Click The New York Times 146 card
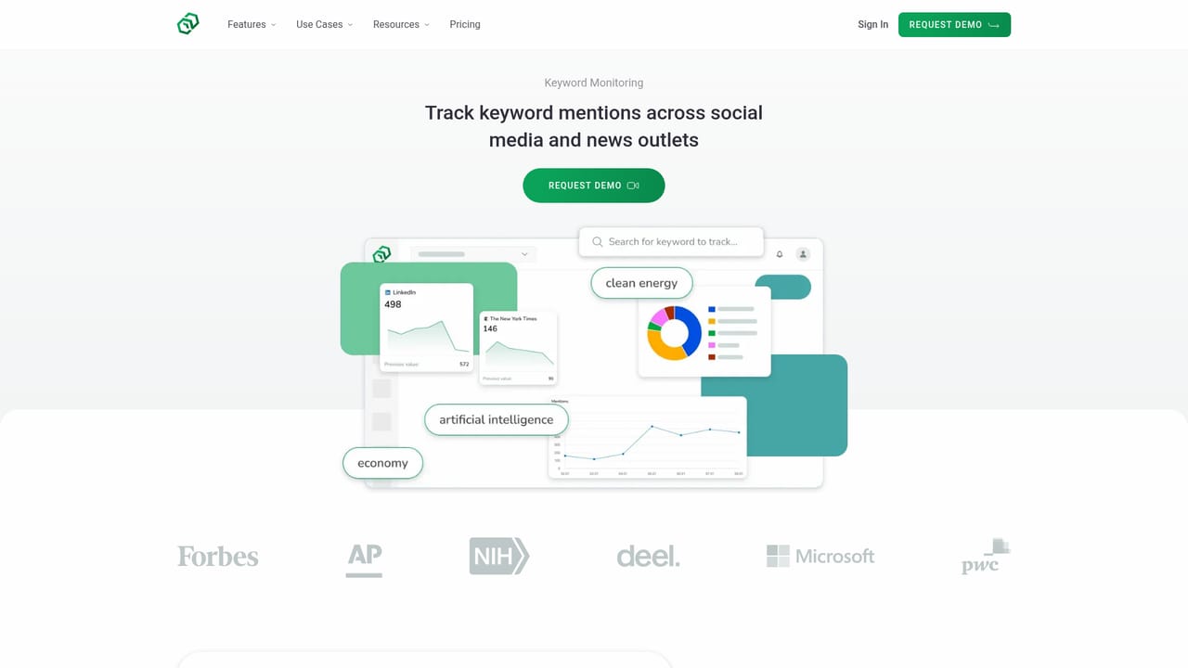This screenshot has height=668, width=1188. pos(518,348)
